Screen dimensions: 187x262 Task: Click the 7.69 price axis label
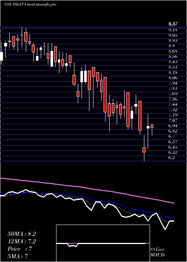(x=173, y=94)
